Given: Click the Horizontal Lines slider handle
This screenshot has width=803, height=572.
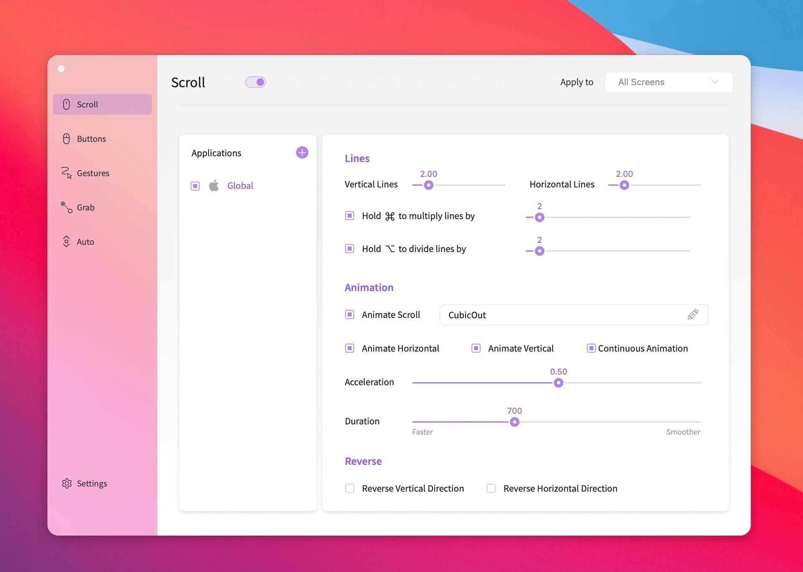Looking at the screenshot, I should (624, 185).
